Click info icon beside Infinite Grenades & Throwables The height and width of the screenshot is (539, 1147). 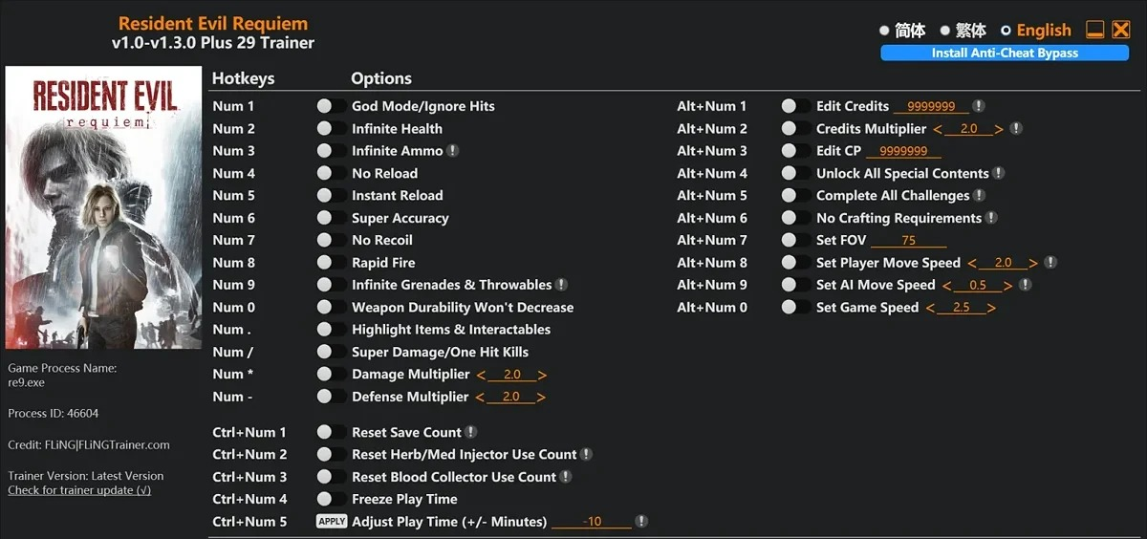click(562, 285)
